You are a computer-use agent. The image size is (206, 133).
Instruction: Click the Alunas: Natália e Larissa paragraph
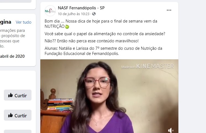pos(103,51)
